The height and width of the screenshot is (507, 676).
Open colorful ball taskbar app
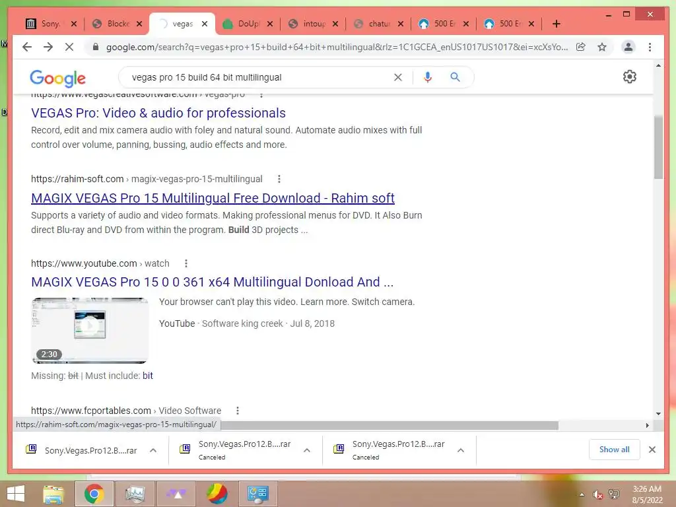click(x=217, y=494)
